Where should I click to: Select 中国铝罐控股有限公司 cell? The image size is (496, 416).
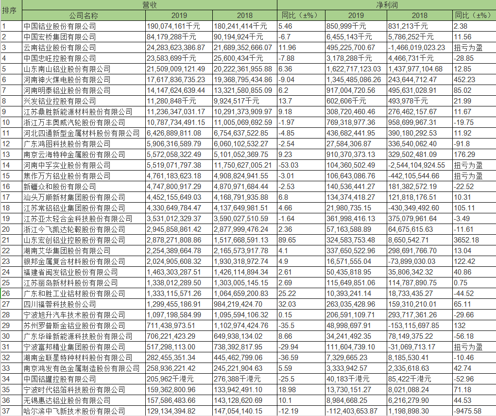pos(84,379)
